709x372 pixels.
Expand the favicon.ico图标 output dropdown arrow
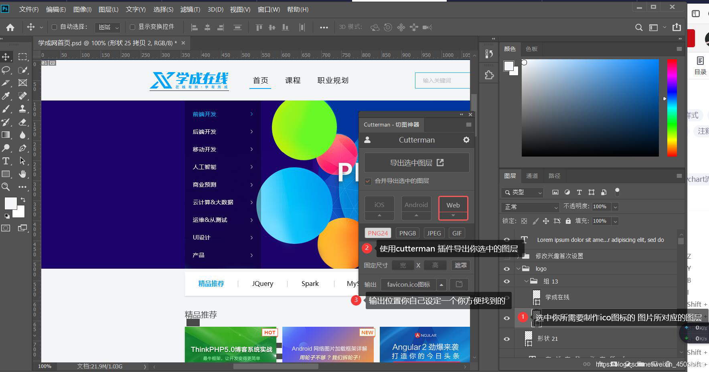441,285
